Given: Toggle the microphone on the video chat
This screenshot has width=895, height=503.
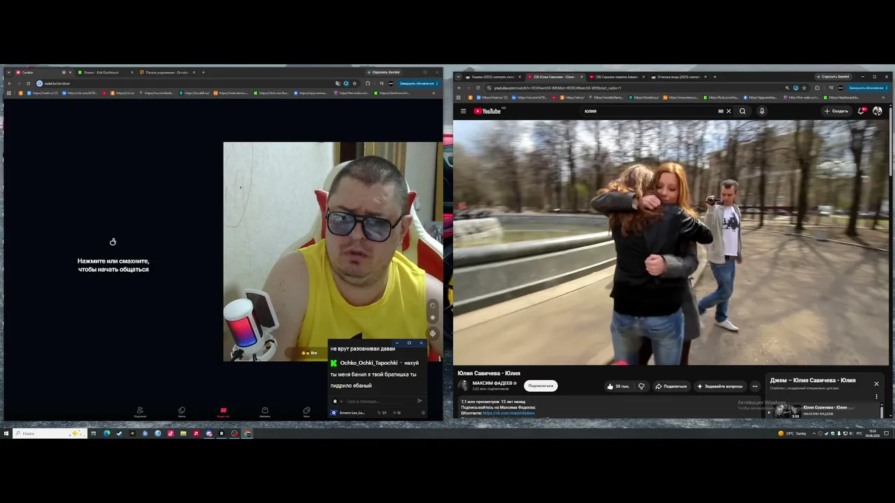Looking at the screenshot, I should tap(432, 333).
